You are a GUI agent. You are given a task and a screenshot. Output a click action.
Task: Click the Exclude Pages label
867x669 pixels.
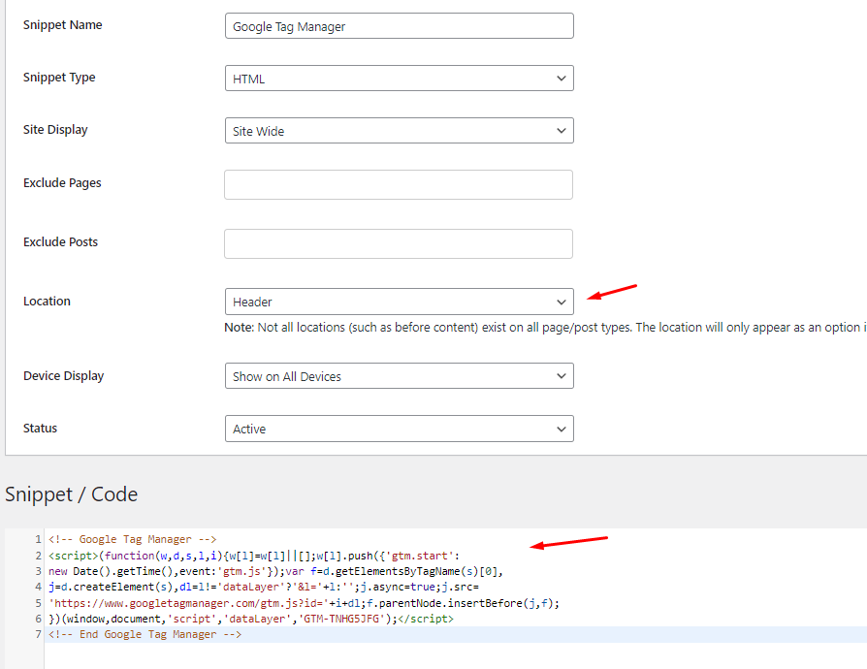(x=62, y=183)
